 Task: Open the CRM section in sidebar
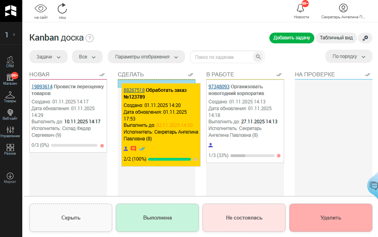click(x=10, y=61)
